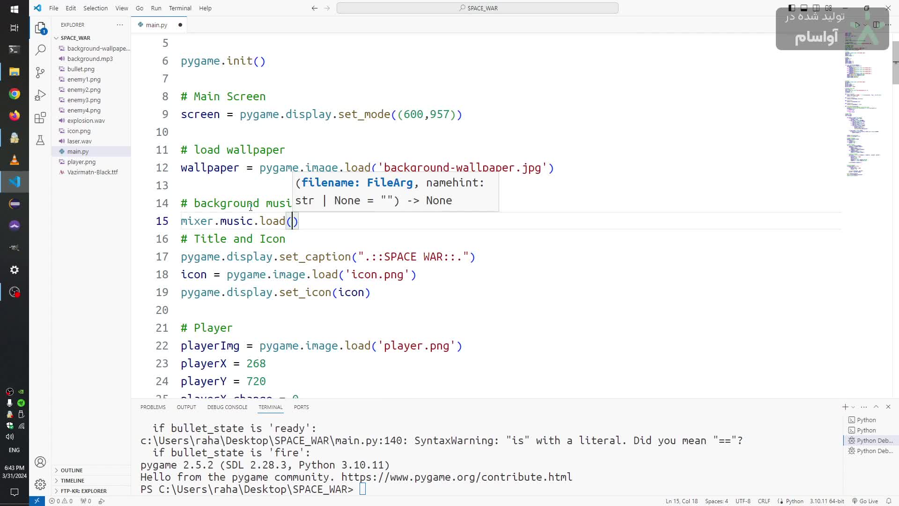Open background.mp3 in the explorer
Viewport: 899px width, 506px height.
[x=90, y=59]
